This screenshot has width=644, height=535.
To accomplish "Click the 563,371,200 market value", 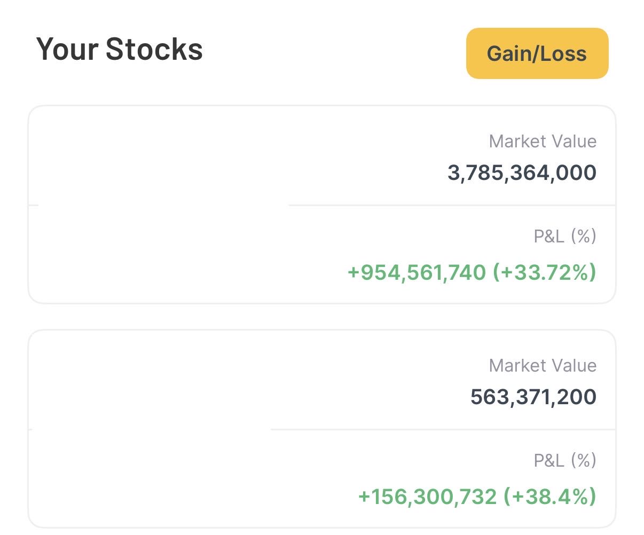I will 533,397.
